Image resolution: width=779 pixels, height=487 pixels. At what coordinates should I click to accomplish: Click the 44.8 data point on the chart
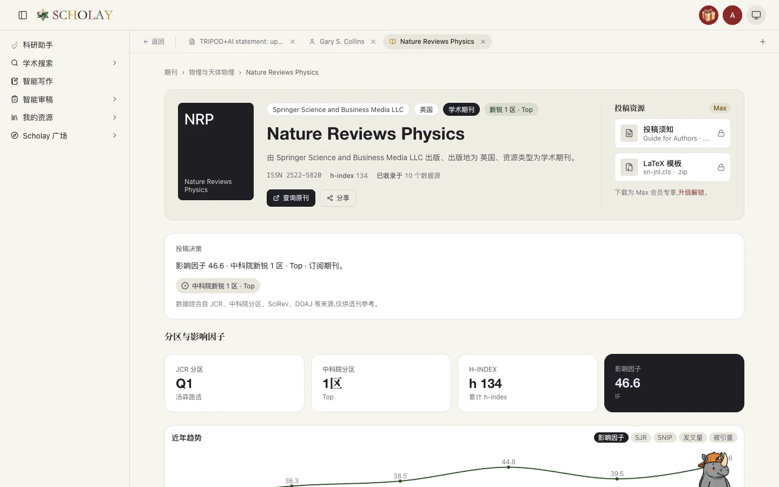(509, 467)
